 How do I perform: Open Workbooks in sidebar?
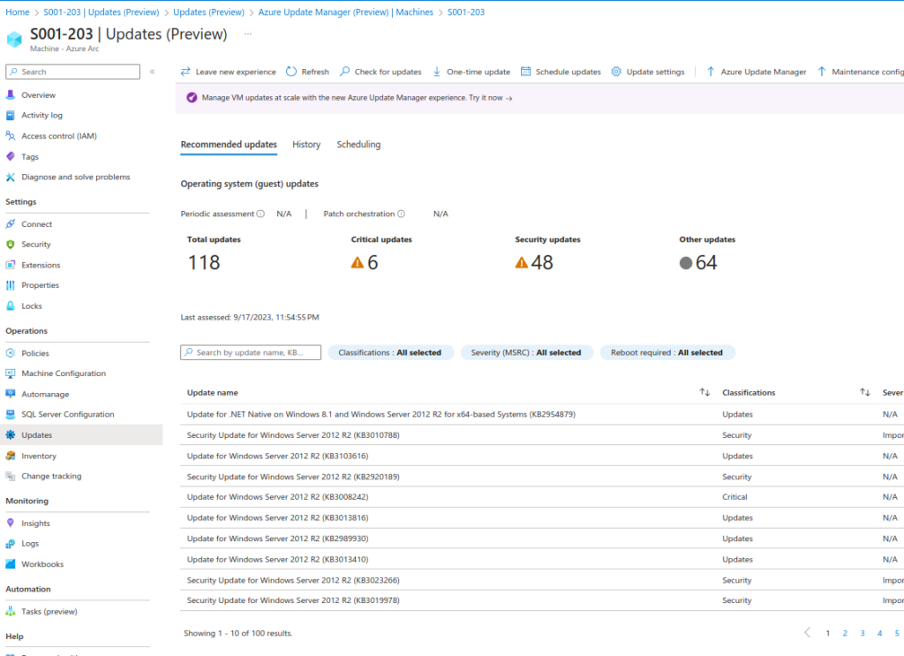42,564
